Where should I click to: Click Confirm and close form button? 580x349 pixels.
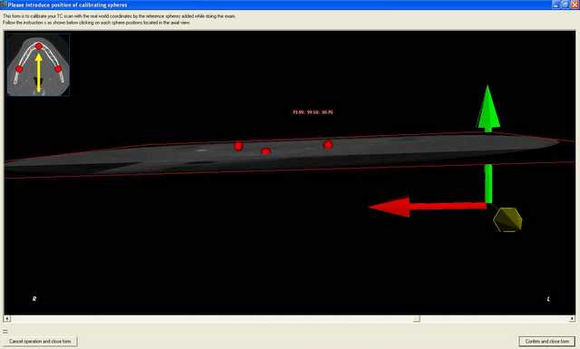coord(547,341)
